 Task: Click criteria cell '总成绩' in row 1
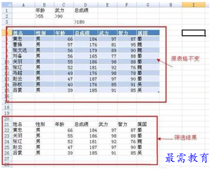[86, 10]
